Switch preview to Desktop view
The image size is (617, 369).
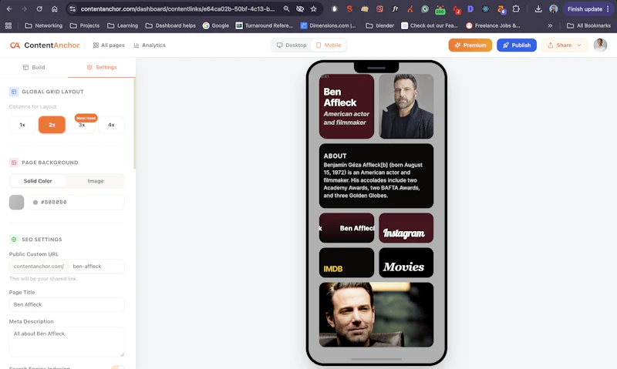[x=292, y=45]
